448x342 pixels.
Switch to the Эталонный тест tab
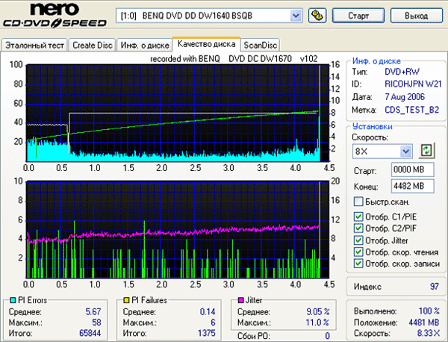pyautogui.click(x=34, y=45)
